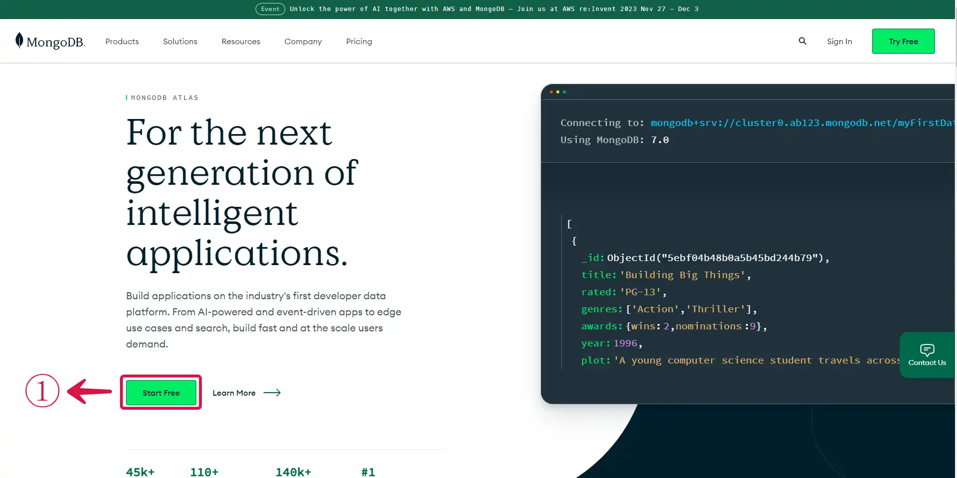This screenshot has width=957, height=478.
Task: Click the title 'Building Big Things' line
Action: pyautogui.click(x=666, y=275)
